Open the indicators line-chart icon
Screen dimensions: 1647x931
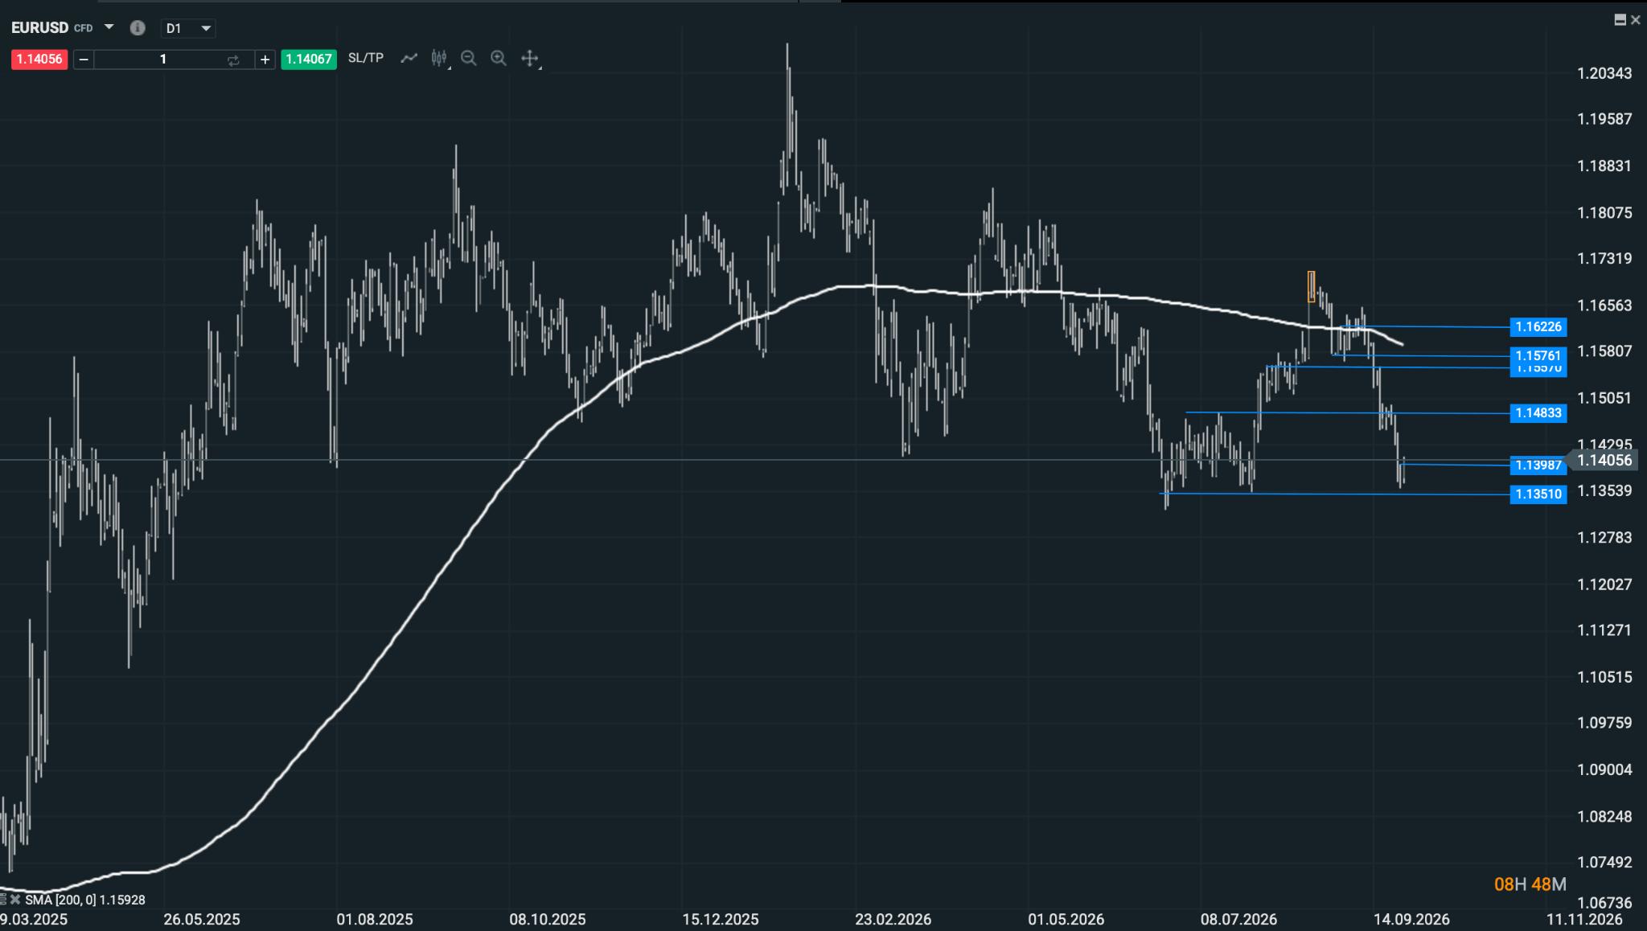click(x=409, y=58)
